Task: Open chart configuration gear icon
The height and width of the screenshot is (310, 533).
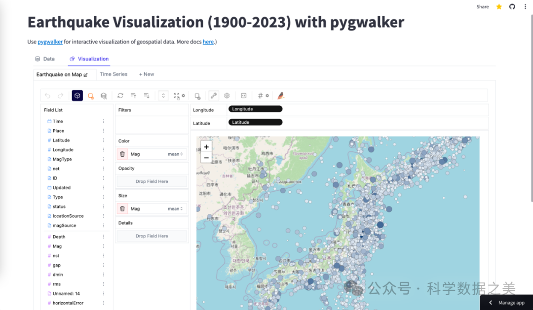Action: point(227,96)
